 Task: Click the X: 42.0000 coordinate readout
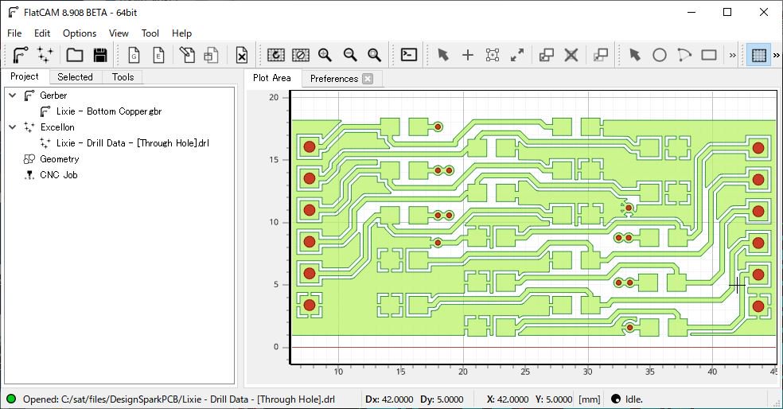(x=508, y=399)
